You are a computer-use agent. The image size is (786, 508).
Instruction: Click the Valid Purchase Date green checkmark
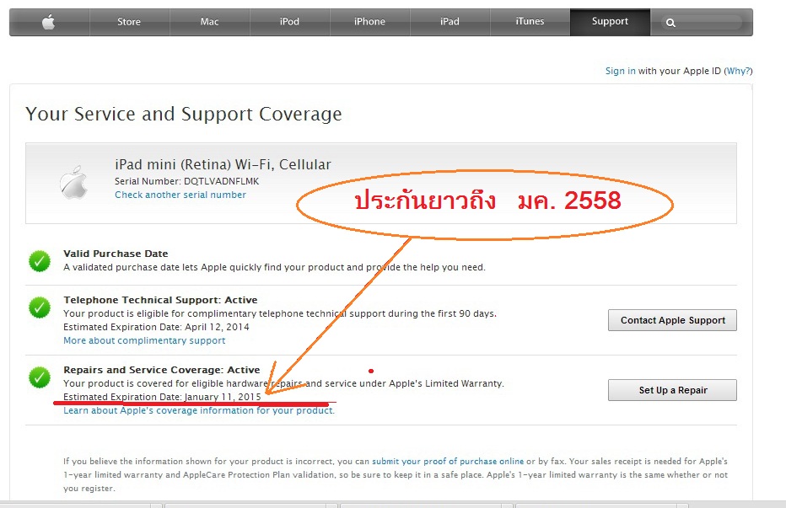click(x=40, y=261)
